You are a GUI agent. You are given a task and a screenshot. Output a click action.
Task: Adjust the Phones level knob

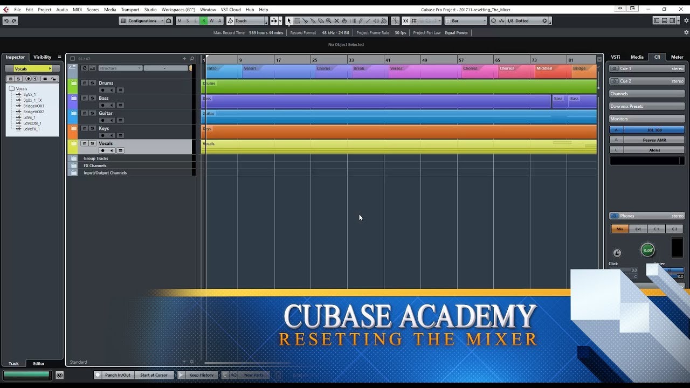tap(647, 250)
